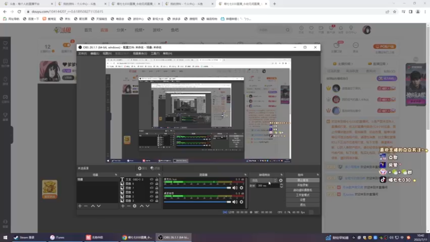430x242 pixels.
Task: Adjust the desktop audio volume slider
Action: (197, 202)
